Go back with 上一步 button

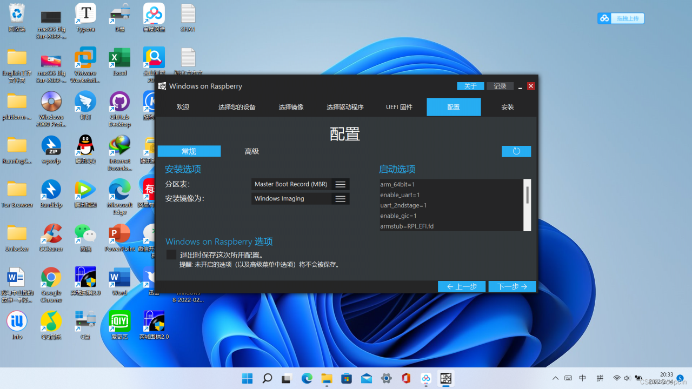coord(462,286)
